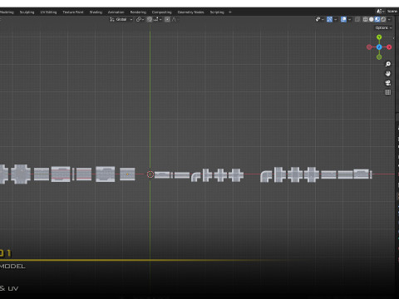Switch to the Shading workspace tab

tap(96, 12)
